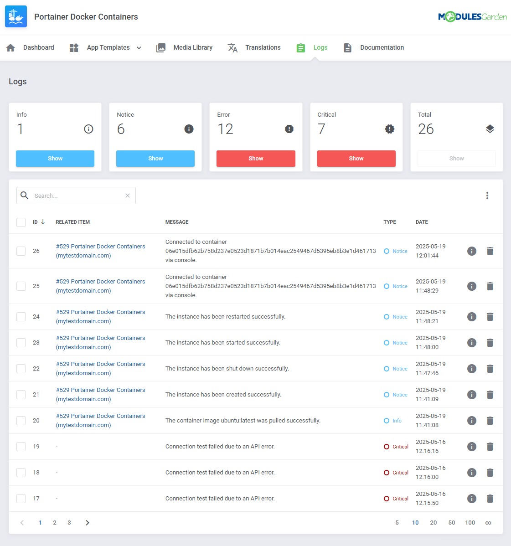Sort by ID using the arrow indicator
Viewport: 511px width, 546px height.
(x=43, y=222)
